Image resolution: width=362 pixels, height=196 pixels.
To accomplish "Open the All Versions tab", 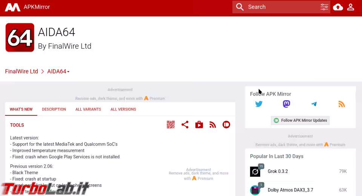I will click(123, 109).
